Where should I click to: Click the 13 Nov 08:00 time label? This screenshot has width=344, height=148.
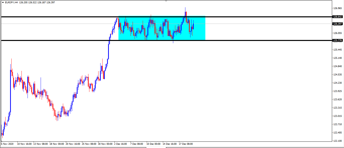tap(40, 144)
